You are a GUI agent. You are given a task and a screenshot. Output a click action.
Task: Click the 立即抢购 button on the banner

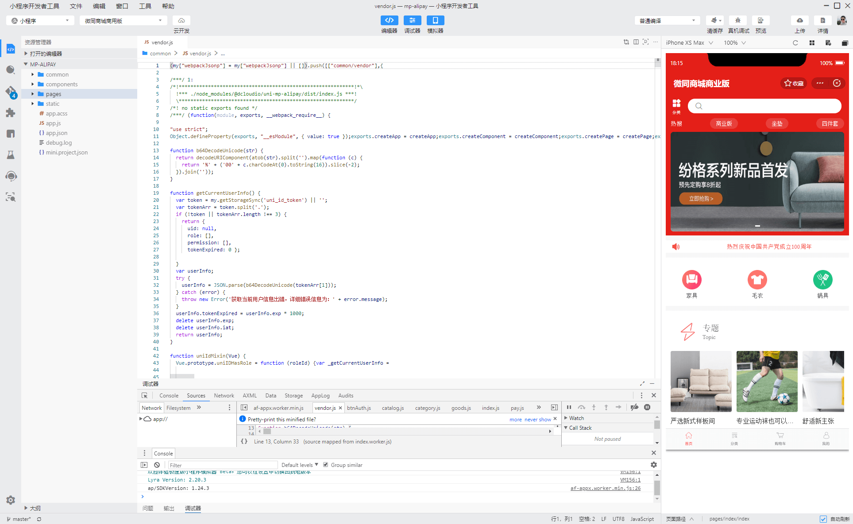click(701, 199)
